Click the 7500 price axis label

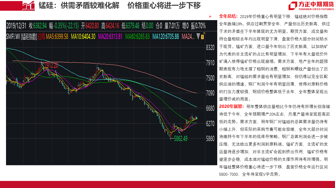(x=210, y=78)
